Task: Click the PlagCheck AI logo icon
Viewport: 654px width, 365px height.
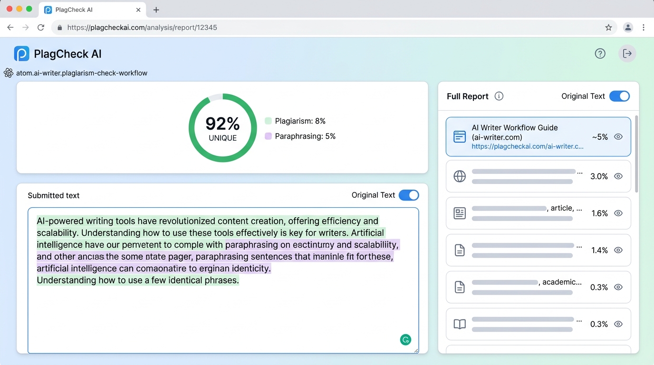Action: [x=22, y=54]
